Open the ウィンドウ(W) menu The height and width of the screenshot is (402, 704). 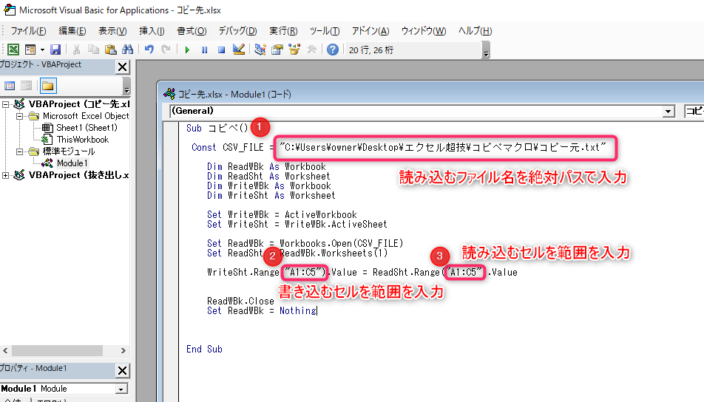click(424, 31)
